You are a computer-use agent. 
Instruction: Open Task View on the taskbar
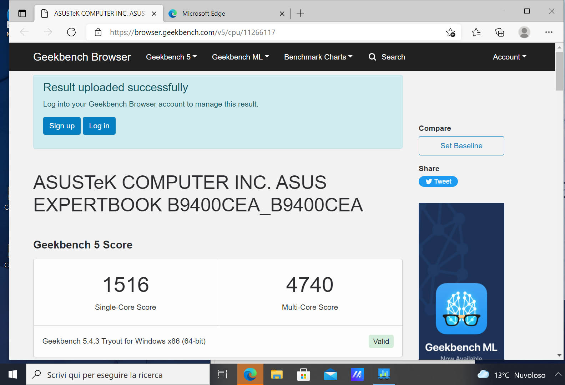point(223,374)
